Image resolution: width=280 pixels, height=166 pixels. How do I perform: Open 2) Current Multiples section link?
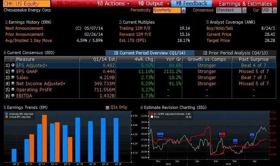click(137, 22)
